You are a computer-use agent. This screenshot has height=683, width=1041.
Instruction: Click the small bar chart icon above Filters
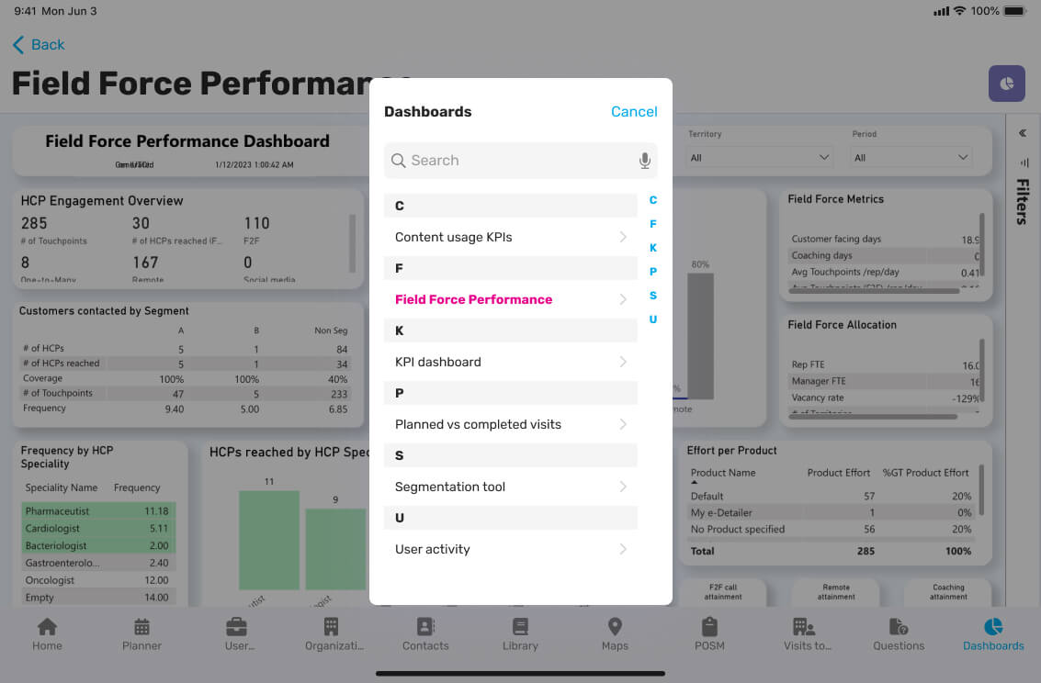point(1024,162)
